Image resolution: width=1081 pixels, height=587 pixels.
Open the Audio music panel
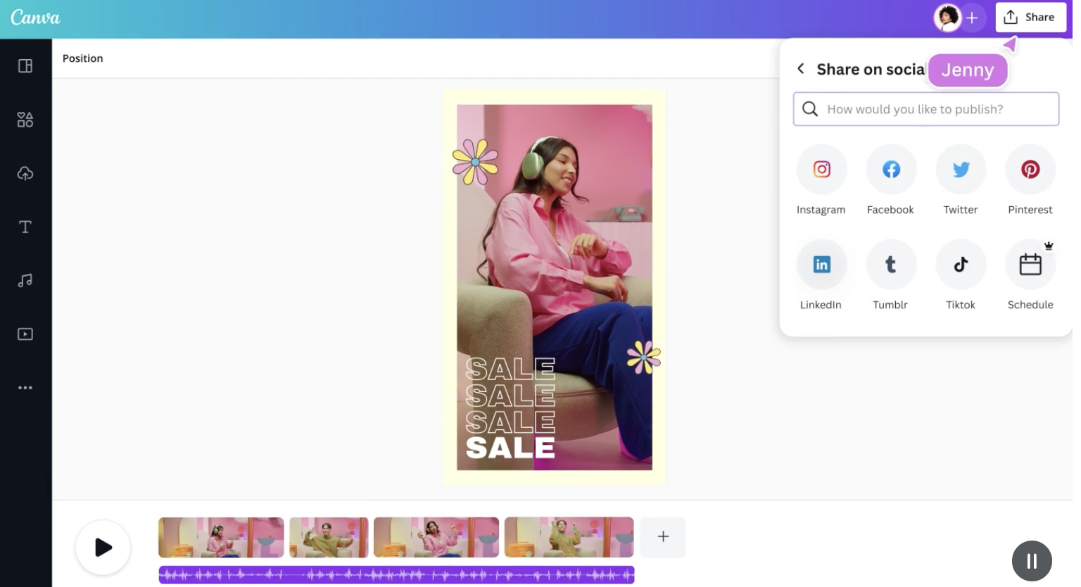tap(25, 280)
